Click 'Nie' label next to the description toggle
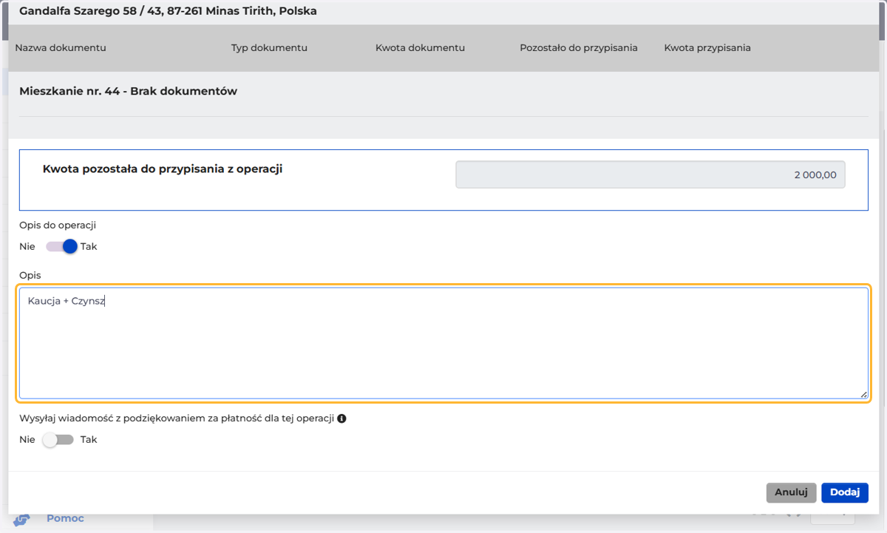Screen dimensions: 887x533 27,246
